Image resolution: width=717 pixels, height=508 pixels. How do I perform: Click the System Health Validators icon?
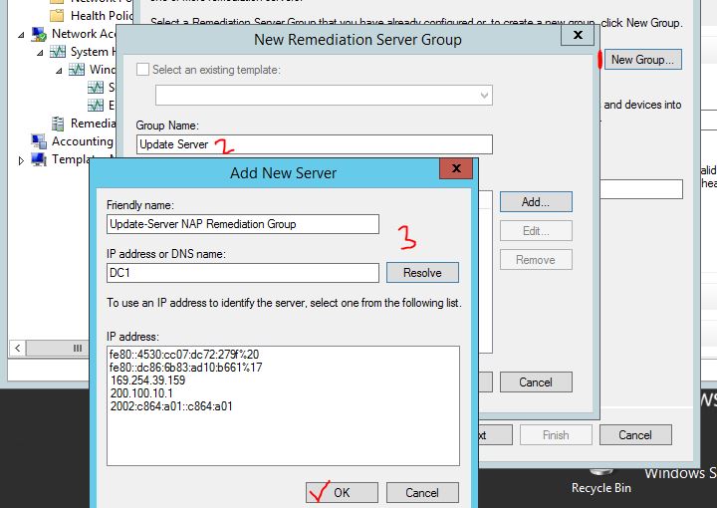point(58,52)
